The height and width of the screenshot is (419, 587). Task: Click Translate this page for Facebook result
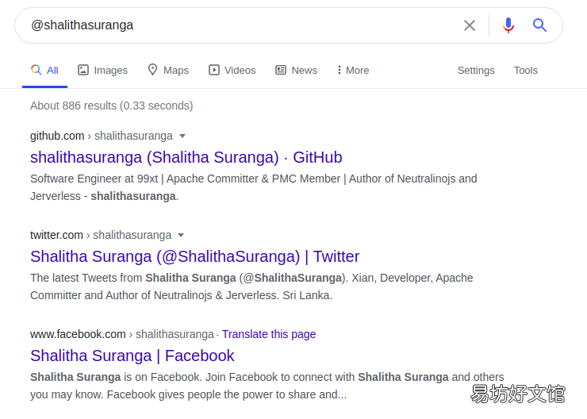(x=269, y=334)
